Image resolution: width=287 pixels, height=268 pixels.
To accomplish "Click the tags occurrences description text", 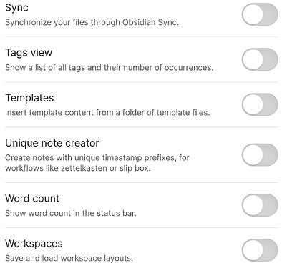I will pos(110,68).
